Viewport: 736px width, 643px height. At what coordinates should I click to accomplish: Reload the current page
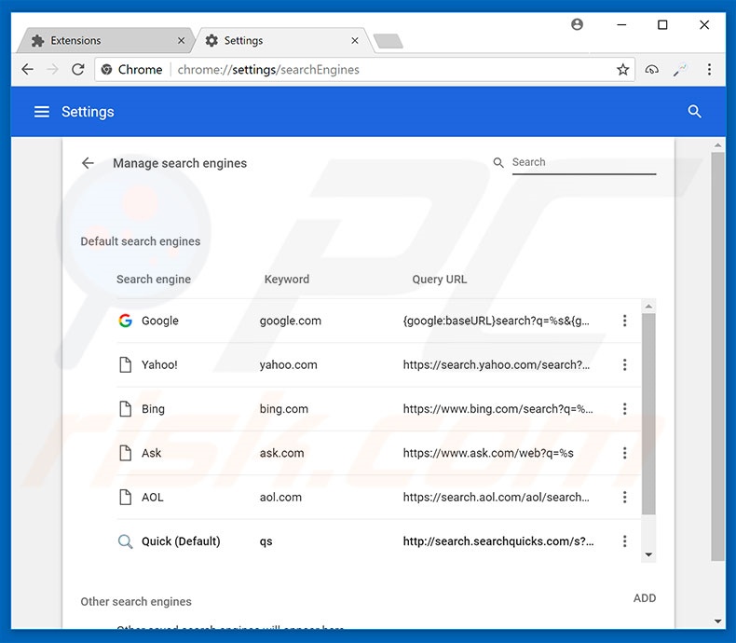pos(78,70)
